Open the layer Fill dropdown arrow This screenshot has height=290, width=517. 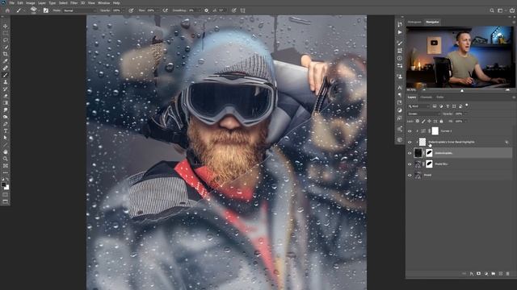pyautogui.click(x=465, y=122)
